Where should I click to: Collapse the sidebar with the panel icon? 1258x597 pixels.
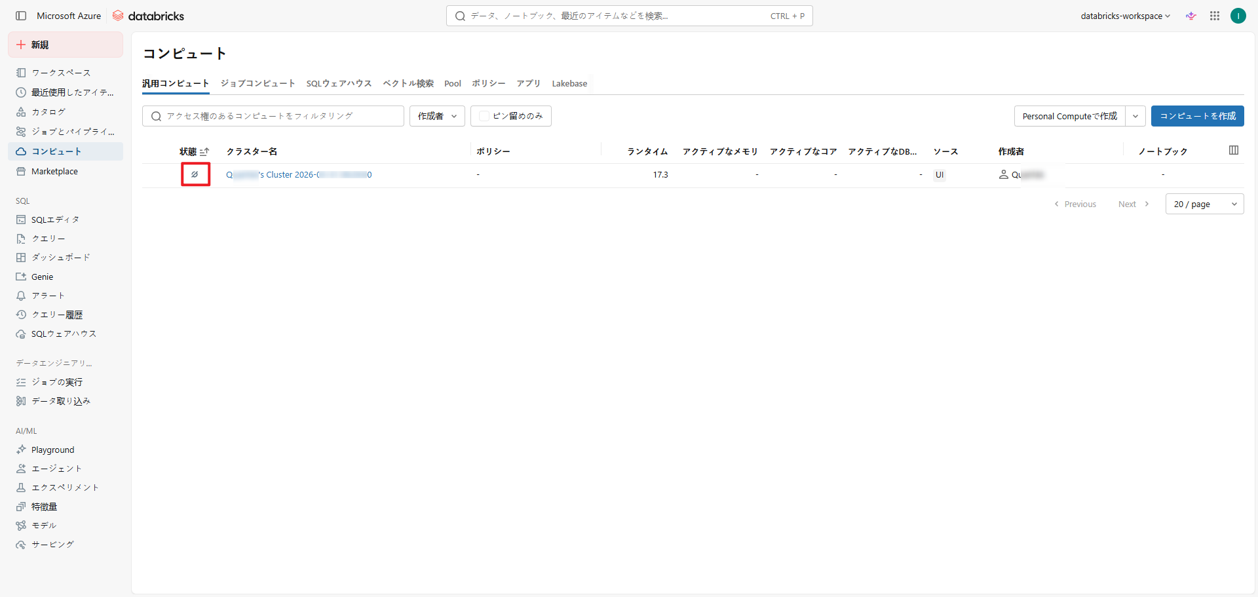21,16
